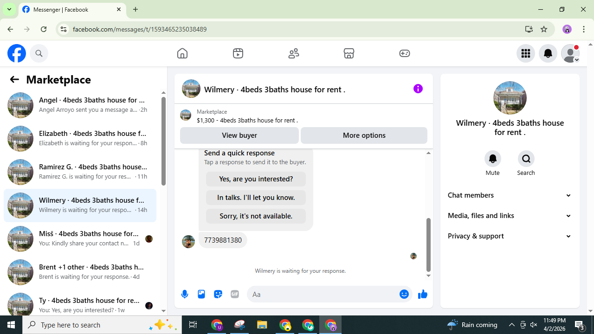Open Facebook search magnifier
This screenshot has width=594, height=334.
[39, 53]
